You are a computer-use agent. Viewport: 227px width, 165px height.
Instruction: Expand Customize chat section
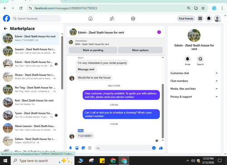[194, 73]
